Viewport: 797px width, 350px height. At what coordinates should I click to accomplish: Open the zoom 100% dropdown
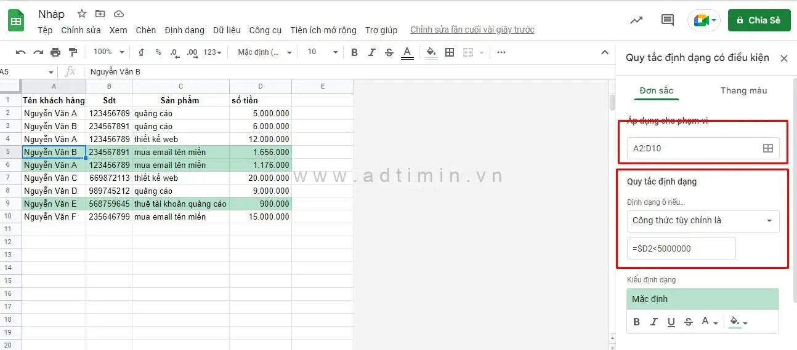pyautogui.click(x=108, y=52)
